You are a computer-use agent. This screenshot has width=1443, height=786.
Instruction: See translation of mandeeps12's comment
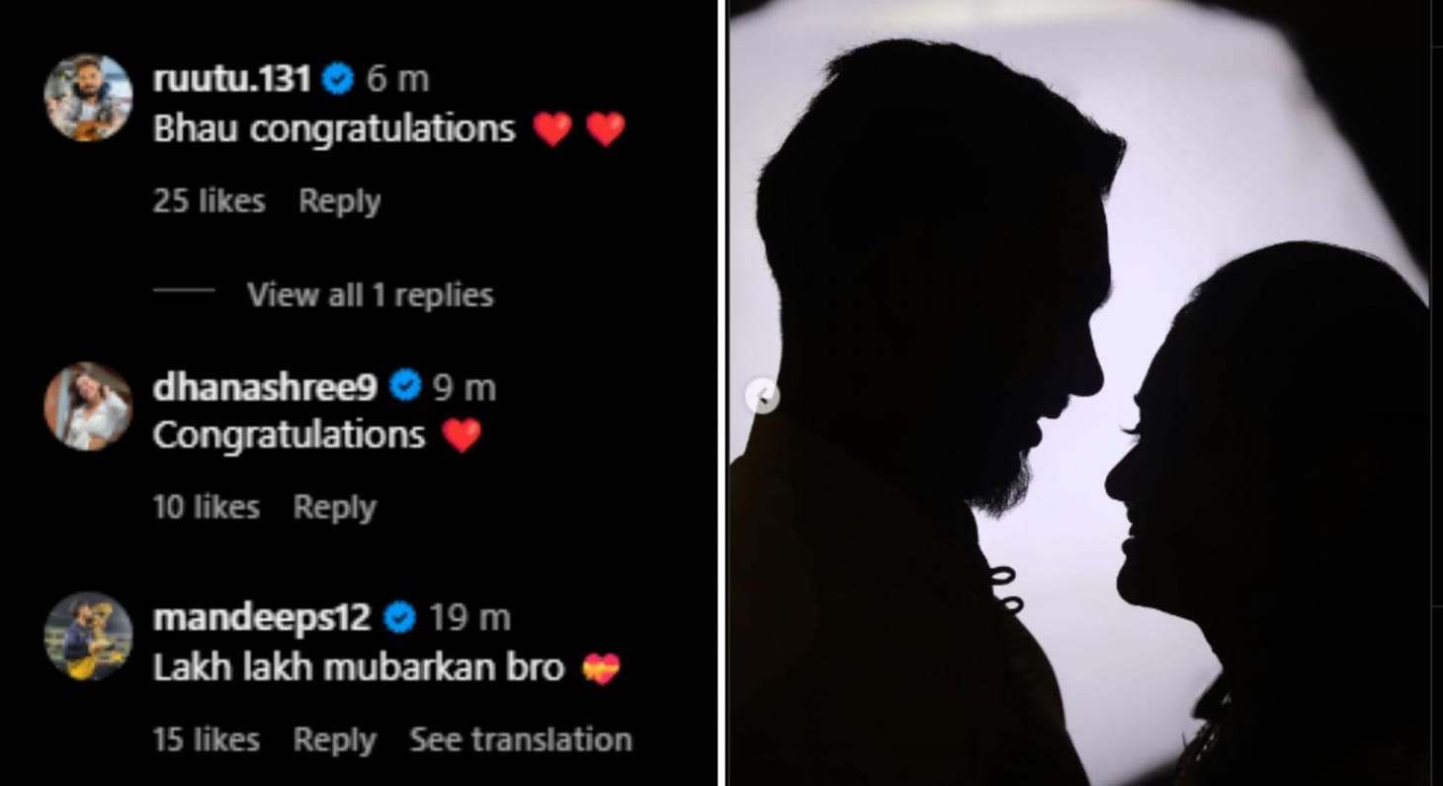(521, 740)
